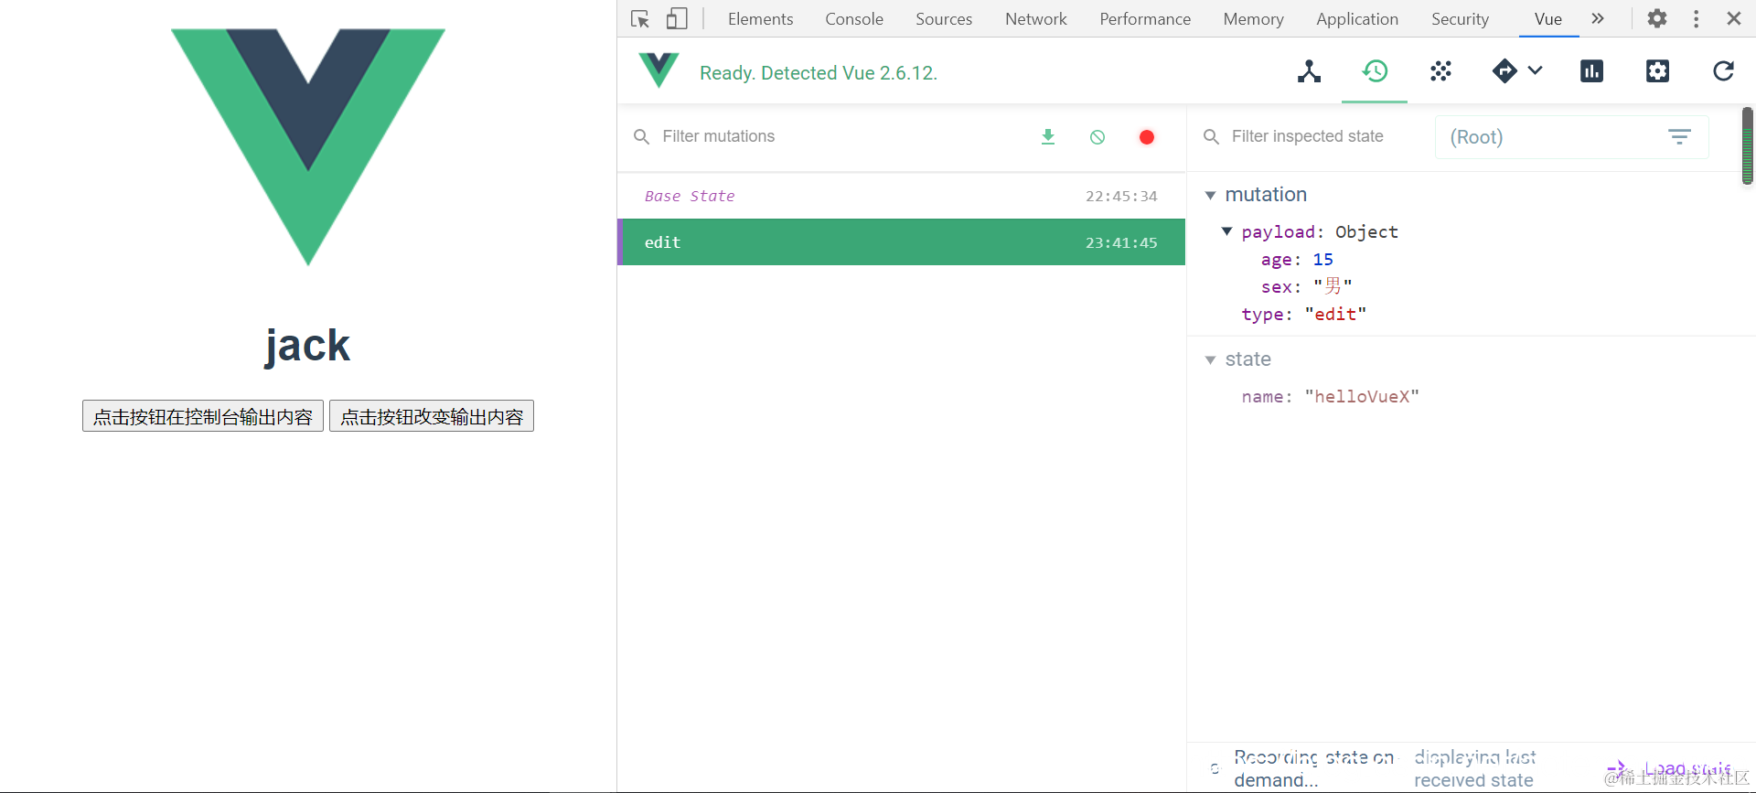Viewport: 1756px width, 793px height.
Task: Open the (Root) module dropdown
Action: tap(1571, 137)
